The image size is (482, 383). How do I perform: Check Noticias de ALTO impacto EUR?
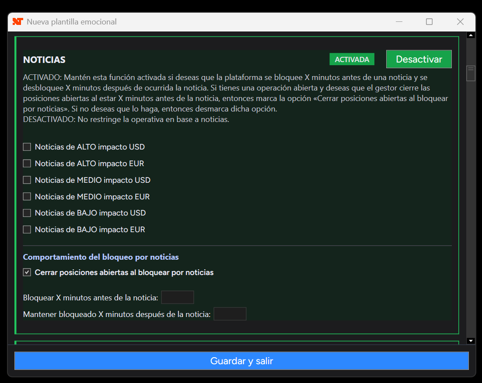[x=27, y=164]
